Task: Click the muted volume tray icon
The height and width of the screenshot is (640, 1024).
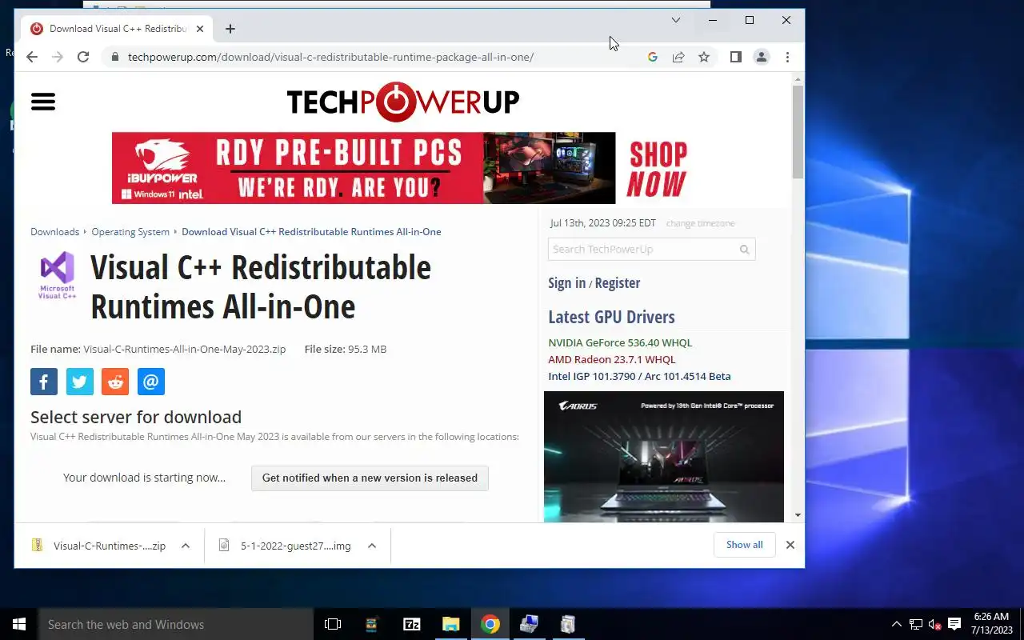Action: coord(934,624)
